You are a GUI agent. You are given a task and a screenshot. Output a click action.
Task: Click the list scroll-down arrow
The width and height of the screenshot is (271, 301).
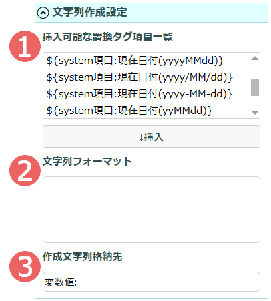pos(255,113)
